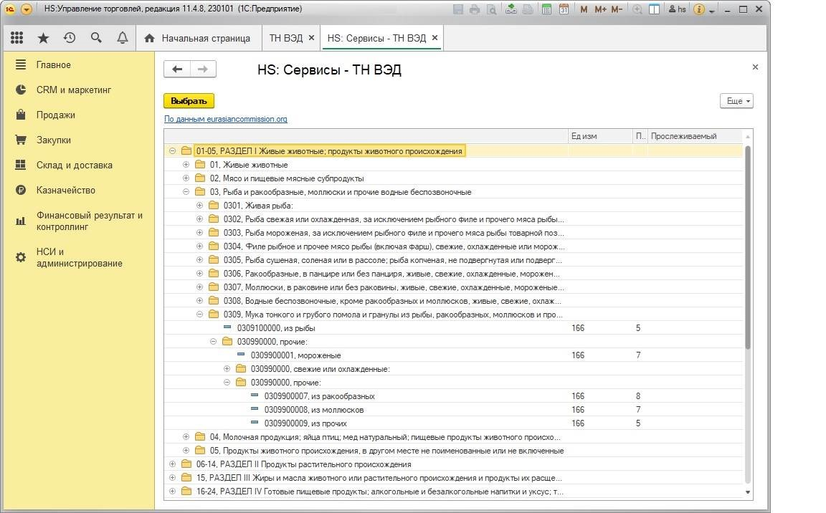Select row 0309900001, мороженые
The image size is (826, 513).
(453, 355)
